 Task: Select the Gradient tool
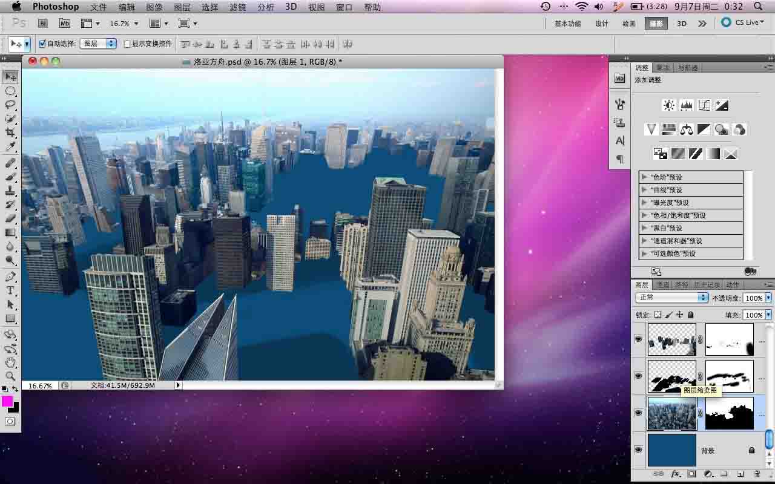click(10, 232)
